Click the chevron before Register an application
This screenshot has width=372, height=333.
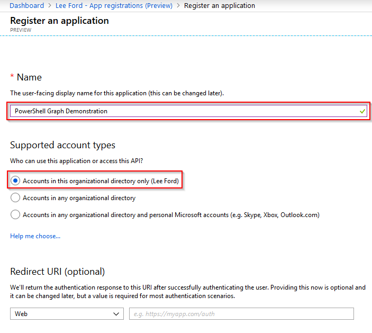tap(178, 5)
